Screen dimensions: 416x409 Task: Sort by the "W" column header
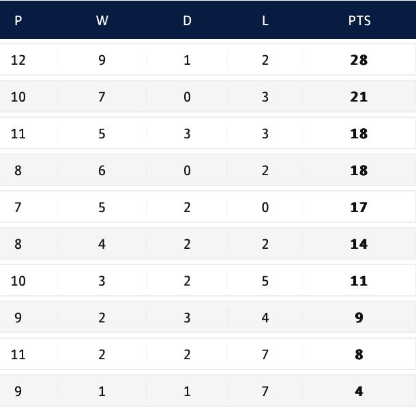(x=102, y=20)
